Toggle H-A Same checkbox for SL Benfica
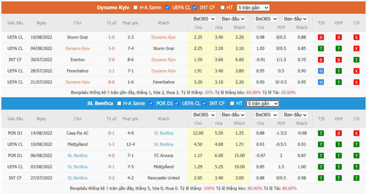The image size is (367, 194). 119,104
